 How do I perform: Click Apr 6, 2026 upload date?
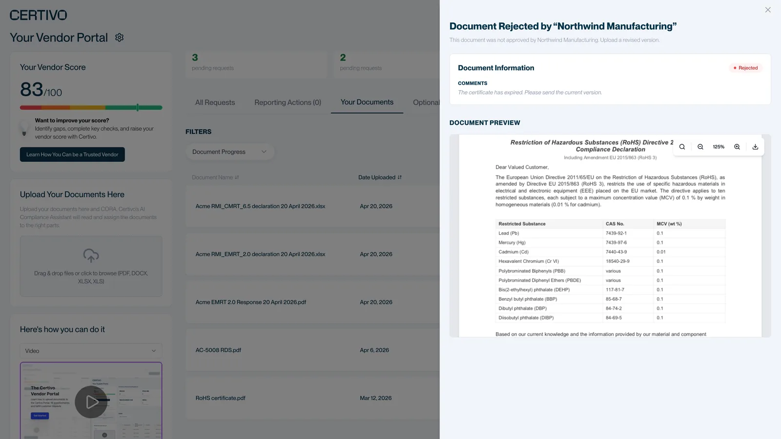click(x=374, y=350)
